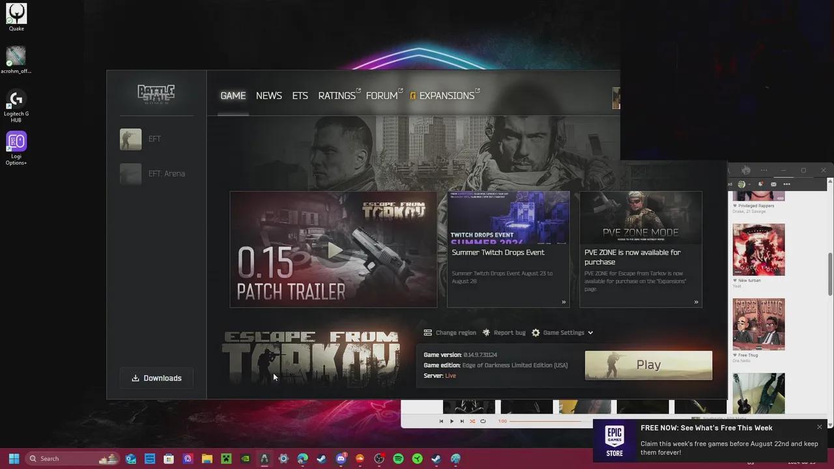Expand the Game Settings dropdown

click(x=563, y=333)
